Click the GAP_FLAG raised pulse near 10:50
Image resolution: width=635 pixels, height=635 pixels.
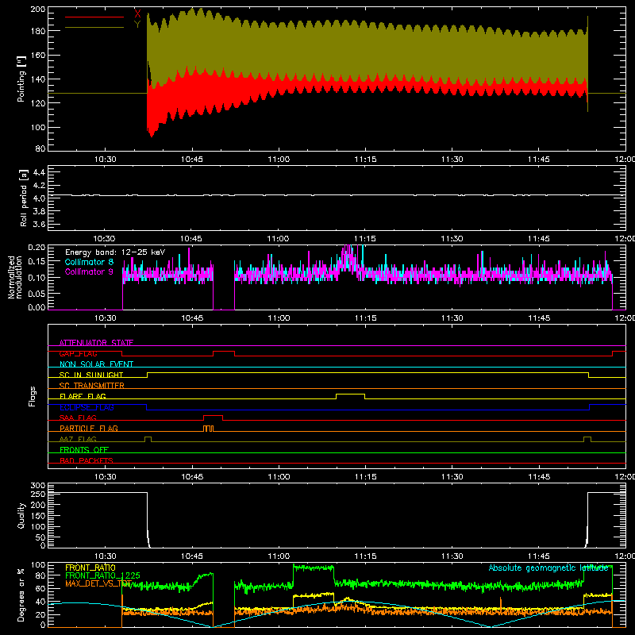[x=224, y=352]
